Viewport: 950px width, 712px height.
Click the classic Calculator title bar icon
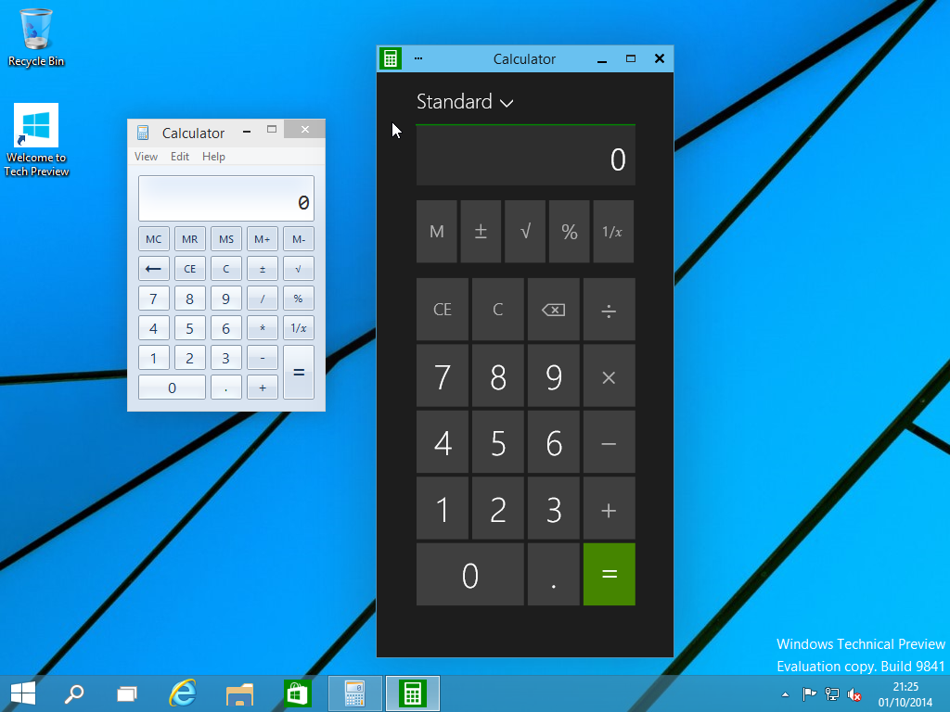click(x=143, y=133)
